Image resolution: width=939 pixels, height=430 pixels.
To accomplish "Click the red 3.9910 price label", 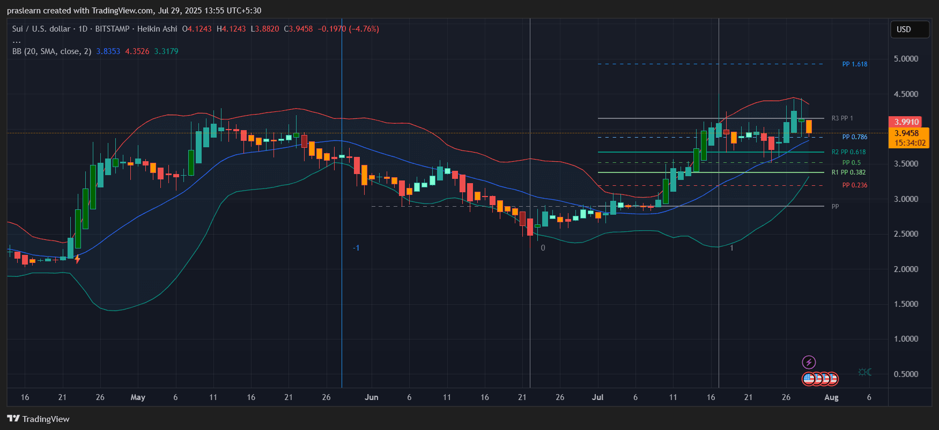I will [x=905, y=122].
